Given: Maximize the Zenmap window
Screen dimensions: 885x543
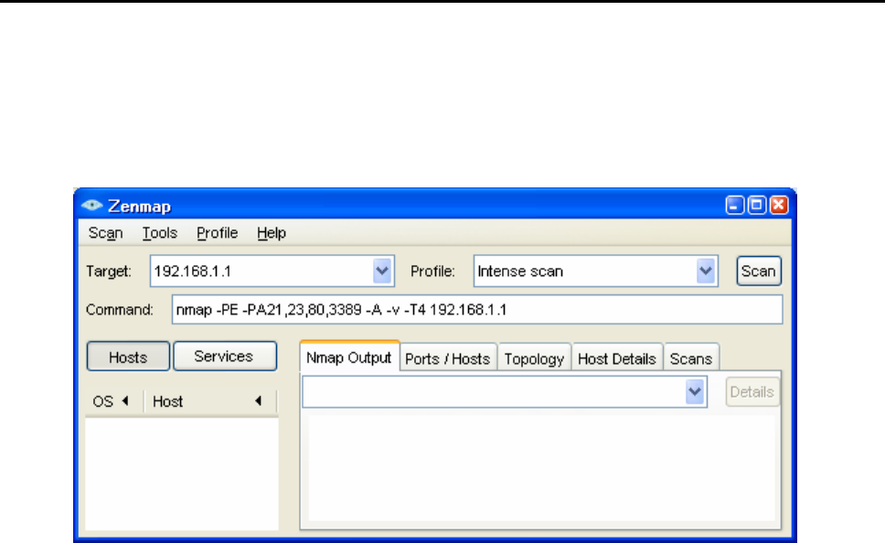Looking at the screenshot, I should (x=757, y=205).
